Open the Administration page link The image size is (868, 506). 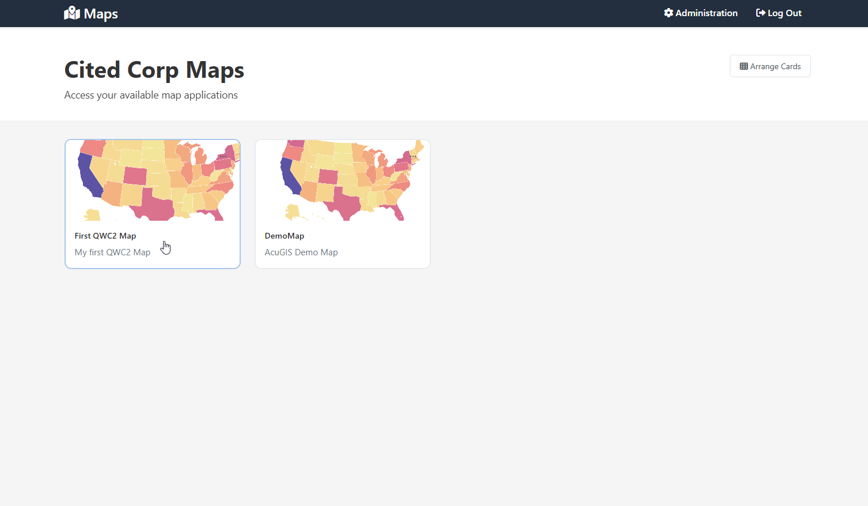(x=706, y=13)
